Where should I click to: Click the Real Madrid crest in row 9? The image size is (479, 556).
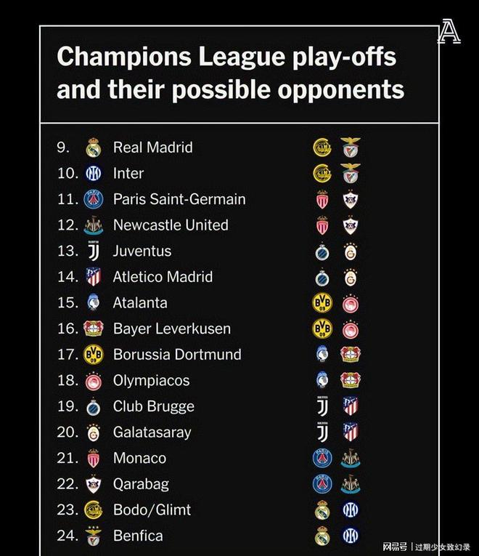tap(93, 148)
